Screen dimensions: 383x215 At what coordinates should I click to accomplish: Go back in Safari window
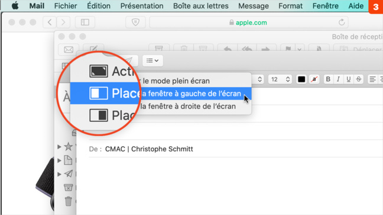[x=50, y=22]
